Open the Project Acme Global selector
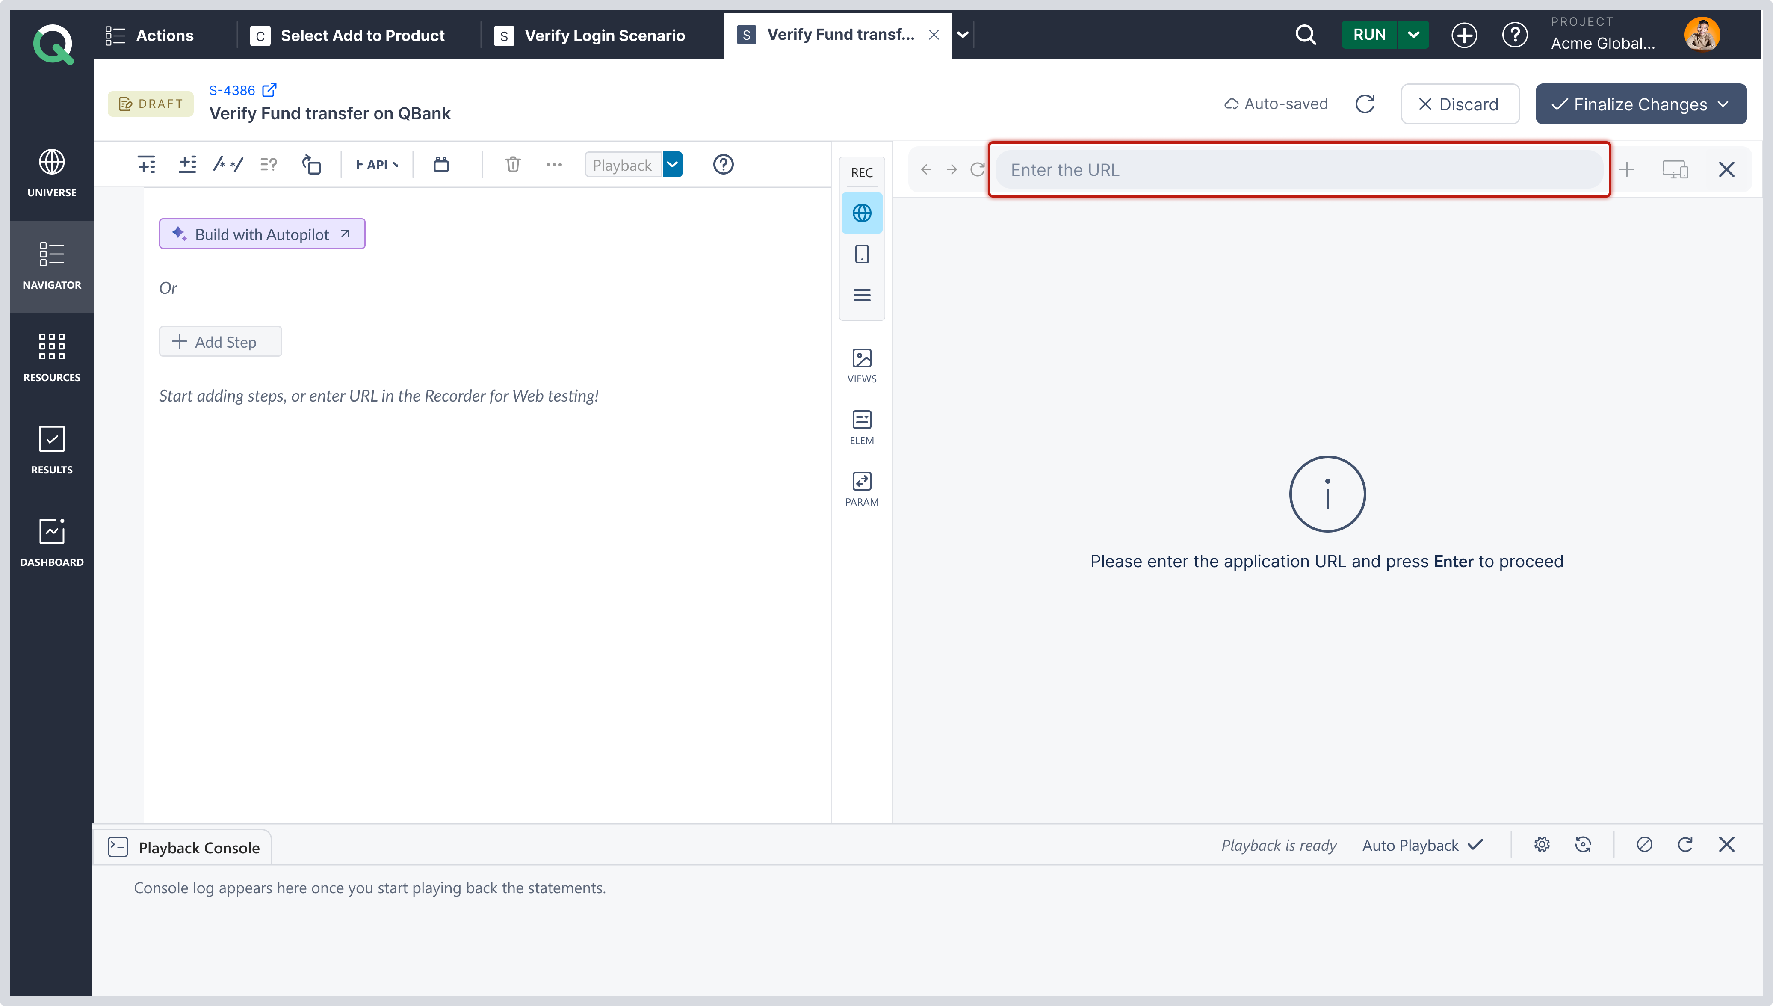 (1602, 35)
